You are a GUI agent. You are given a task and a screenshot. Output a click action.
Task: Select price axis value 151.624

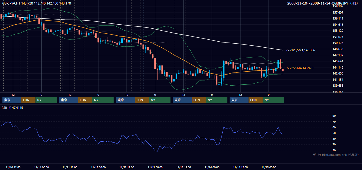click(338, 37)
